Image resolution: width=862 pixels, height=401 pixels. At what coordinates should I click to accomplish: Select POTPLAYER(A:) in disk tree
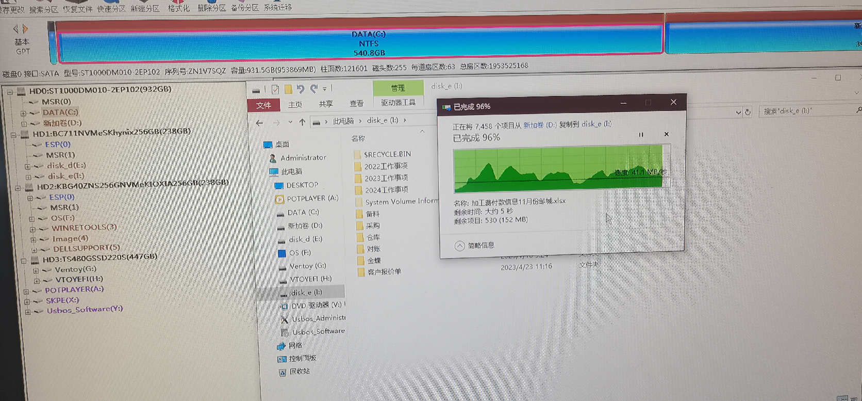click(x=74, y=290)
